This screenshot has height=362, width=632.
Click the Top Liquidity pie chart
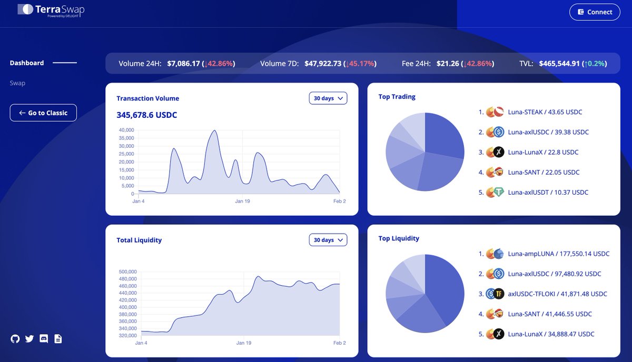pyautogui.click(x=425, y=294)
